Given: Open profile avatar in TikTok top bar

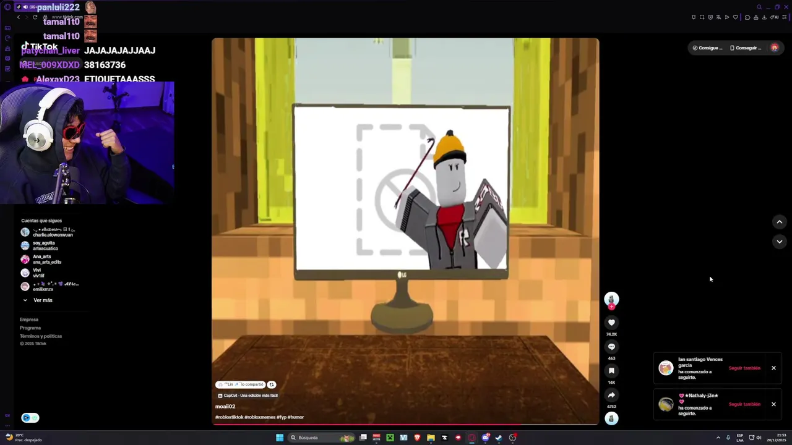Looking at the screenshot, I should (775, 48).
